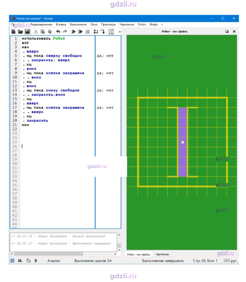Expand the hidden toolbar icons

click(x=120, y=32)
